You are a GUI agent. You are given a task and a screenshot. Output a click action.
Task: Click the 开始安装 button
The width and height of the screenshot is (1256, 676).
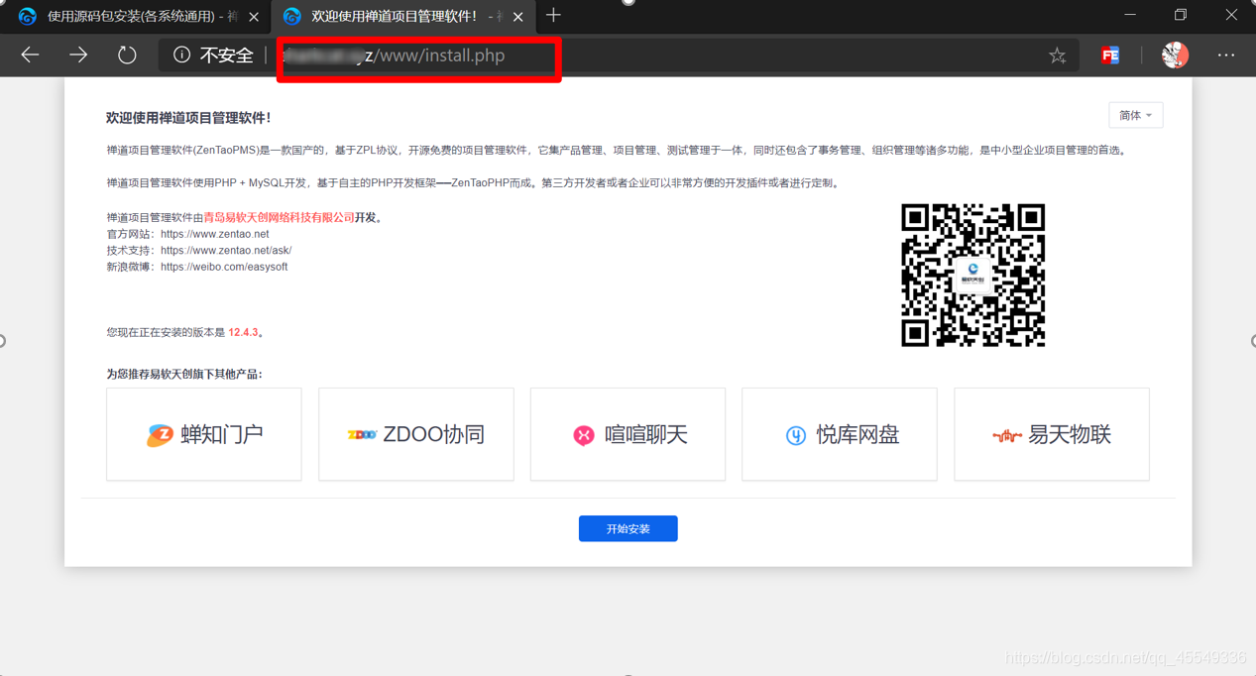click(628, 528)
